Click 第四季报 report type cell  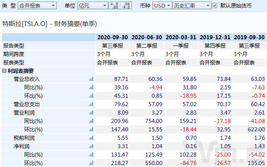coord(215,46)
